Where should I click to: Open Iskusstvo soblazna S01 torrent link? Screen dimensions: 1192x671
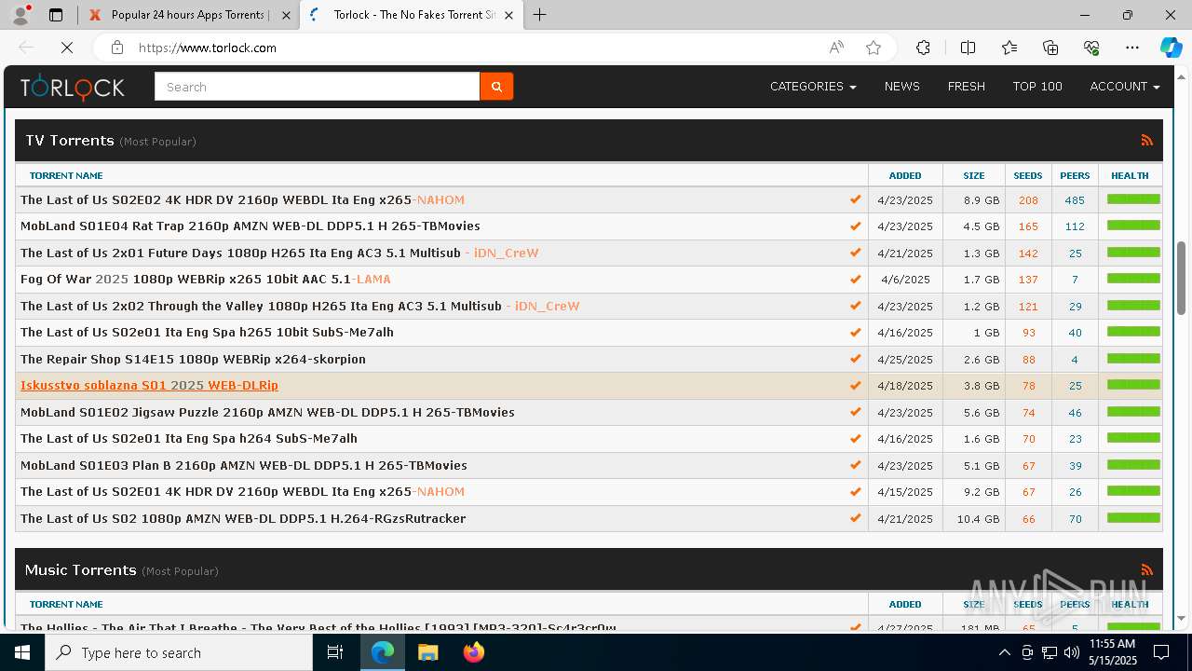[x=149, y=385]
